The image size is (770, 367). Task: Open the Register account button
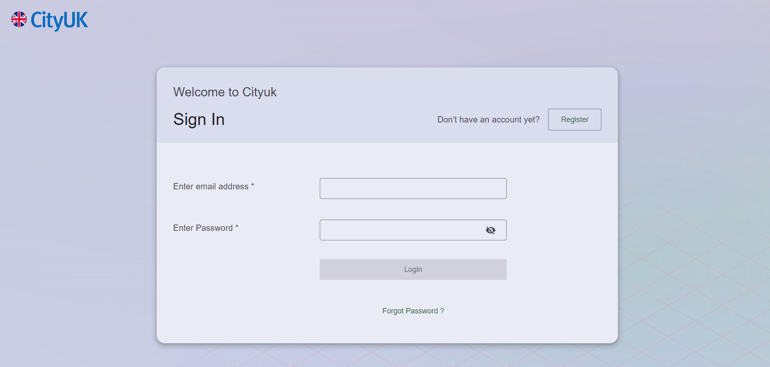574,120
